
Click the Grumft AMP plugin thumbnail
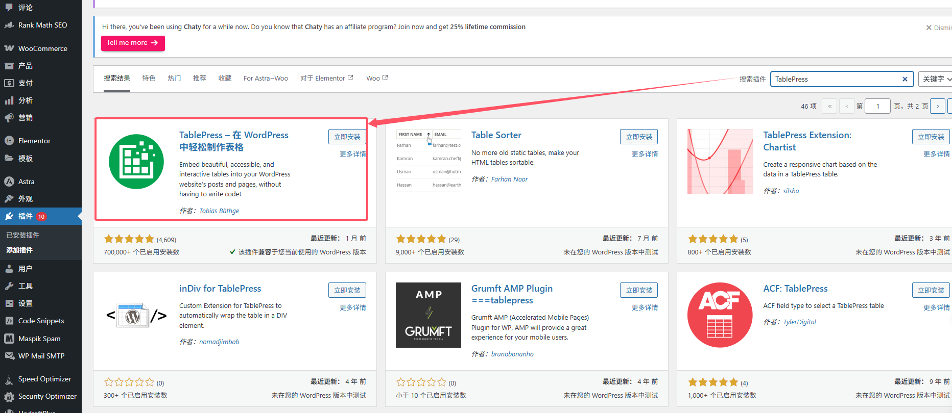tap(428, 315)
